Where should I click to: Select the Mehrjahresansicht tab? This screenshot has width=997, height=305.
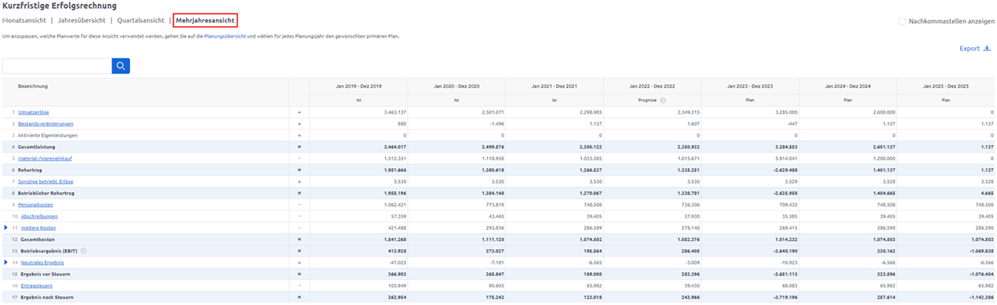[x=206, y=20]
